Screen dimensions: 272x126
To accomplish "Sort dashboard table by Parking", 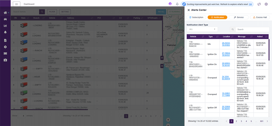I will (142, 18).
